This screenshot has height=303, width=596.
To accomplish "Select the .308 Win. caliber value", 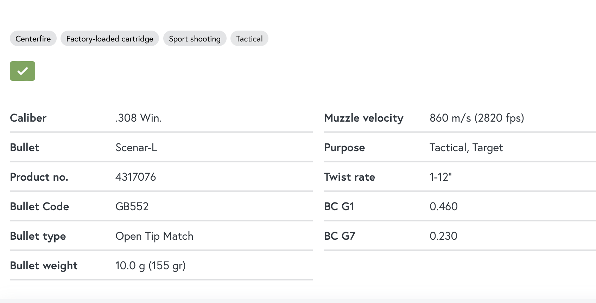I will pyautogui.click(x=139, y=118).
